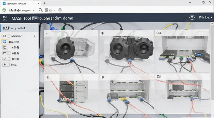Click the vertical scrollbar up arrow
Viewport: 214px width, 118px height.
212,24
